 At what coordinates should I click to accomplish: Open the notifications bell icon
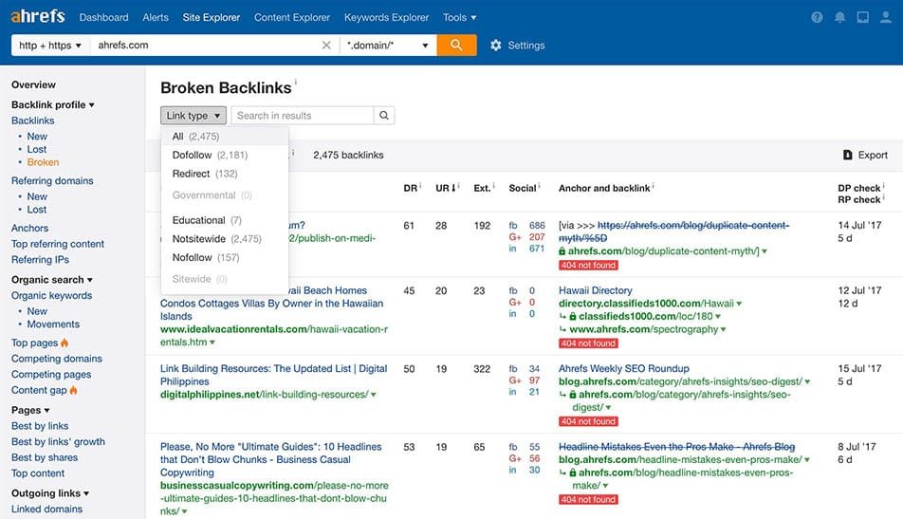click(839, 17)
